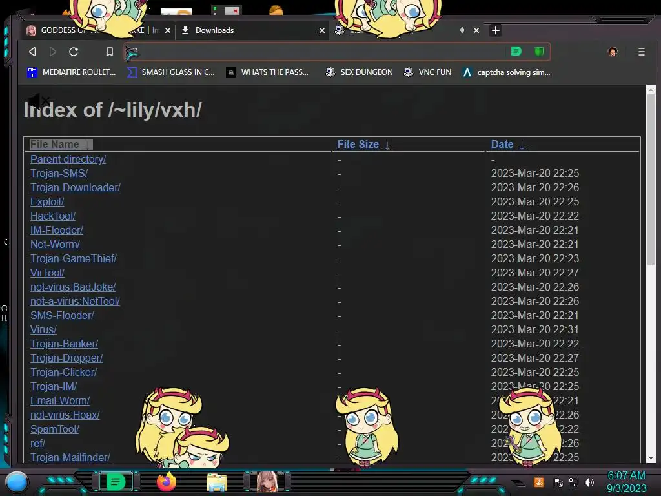Open the Trojan-SMS/ folder link
The height and width of the screenshot is (496, 661).
(59, 173)
